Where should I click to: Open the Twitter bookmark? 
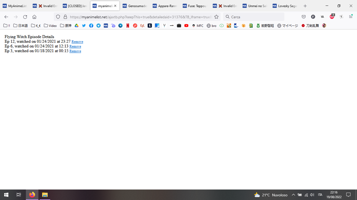click(x=84, y=26)
